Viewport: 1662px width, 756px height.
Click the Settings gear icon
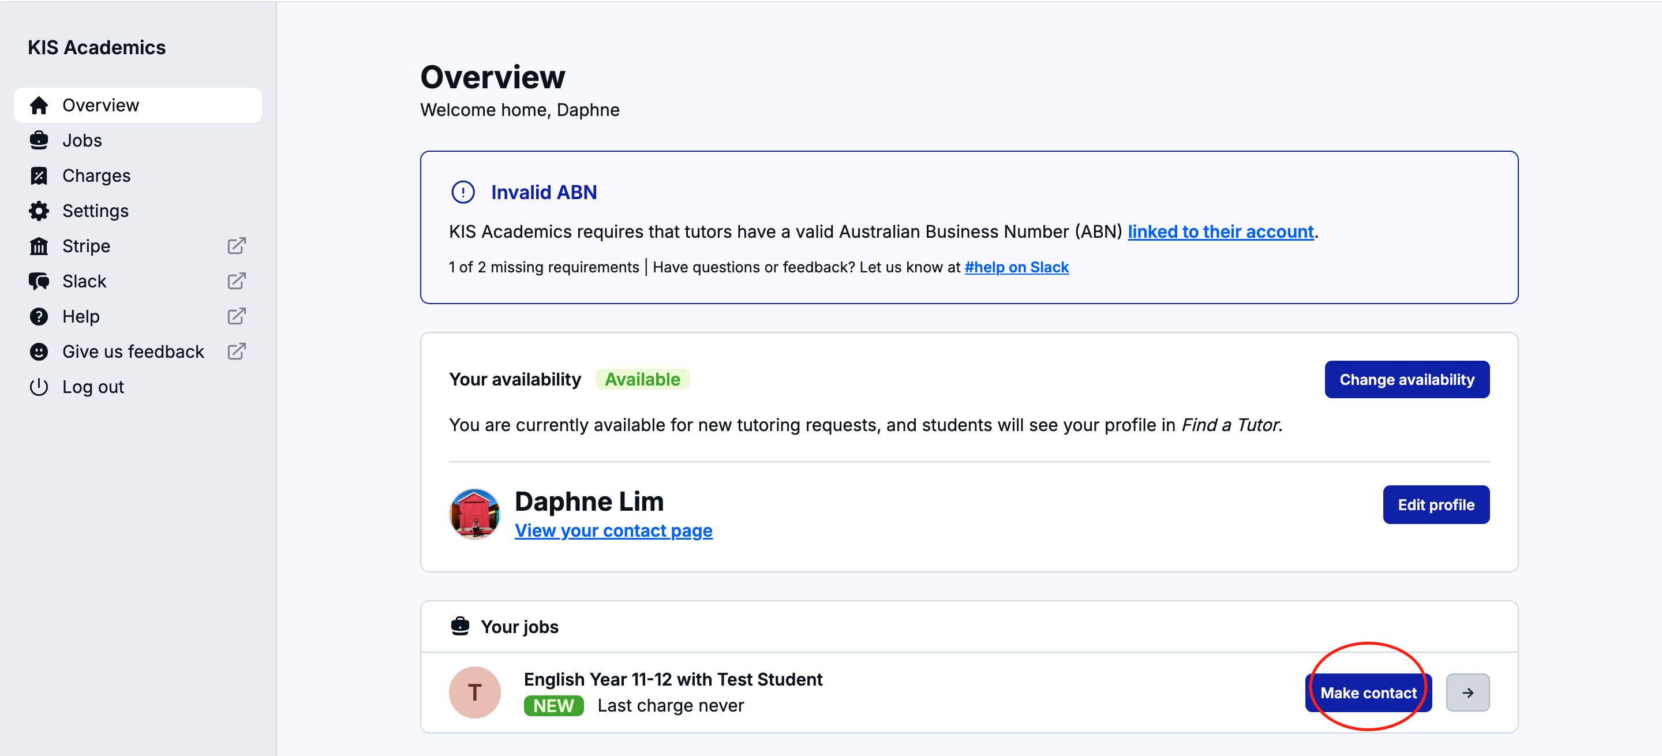[x=39, y=211]
